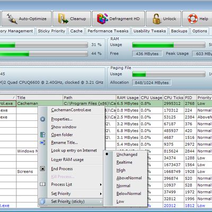Select Normal sticky priority
The height and width of the screenshot is (212, 212).
coord(125,185)
